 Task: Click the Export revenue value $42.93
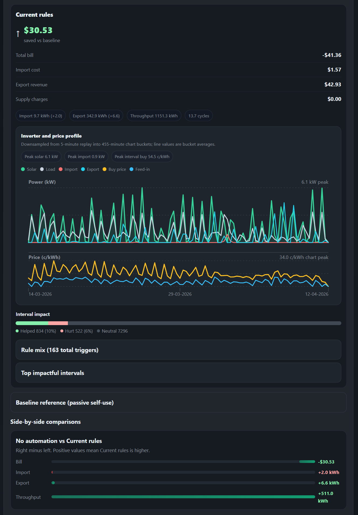pos(333,84)
